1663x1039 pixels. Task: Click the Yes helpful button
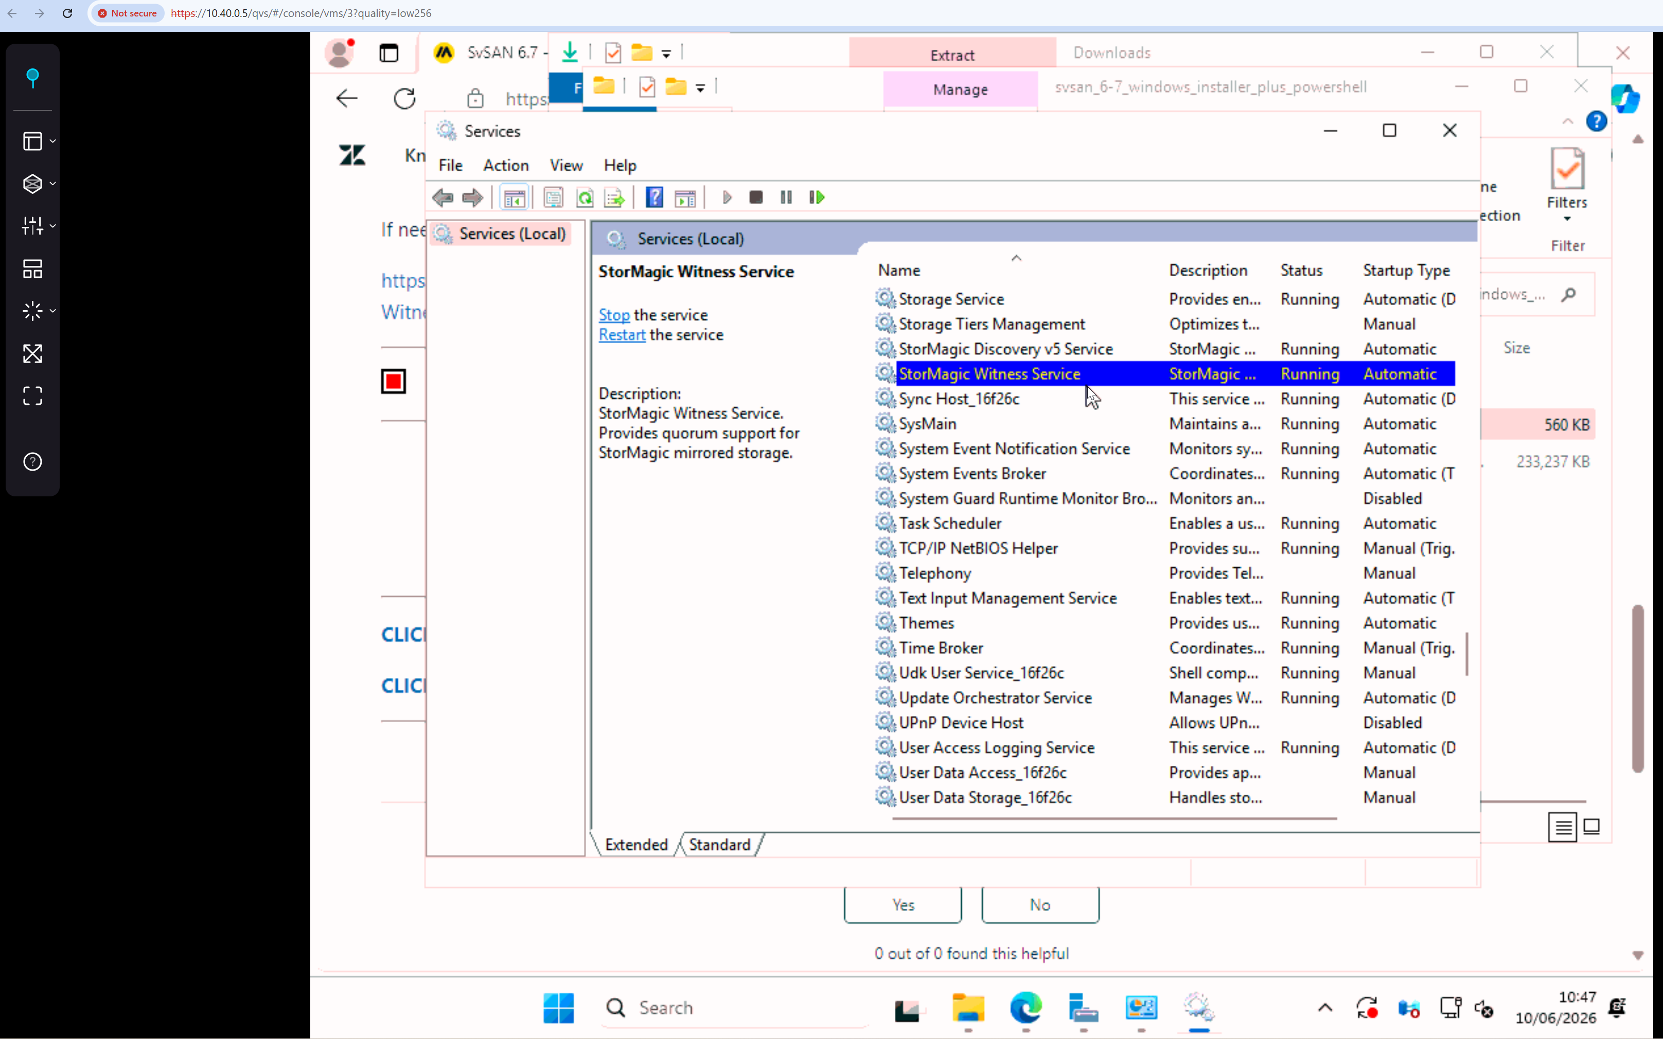click(903, 905)
